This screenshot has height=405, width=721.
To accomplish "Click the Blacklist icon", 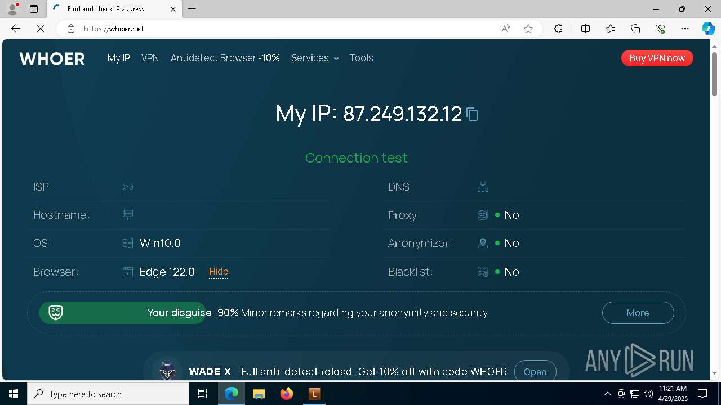I will (483, 272).
